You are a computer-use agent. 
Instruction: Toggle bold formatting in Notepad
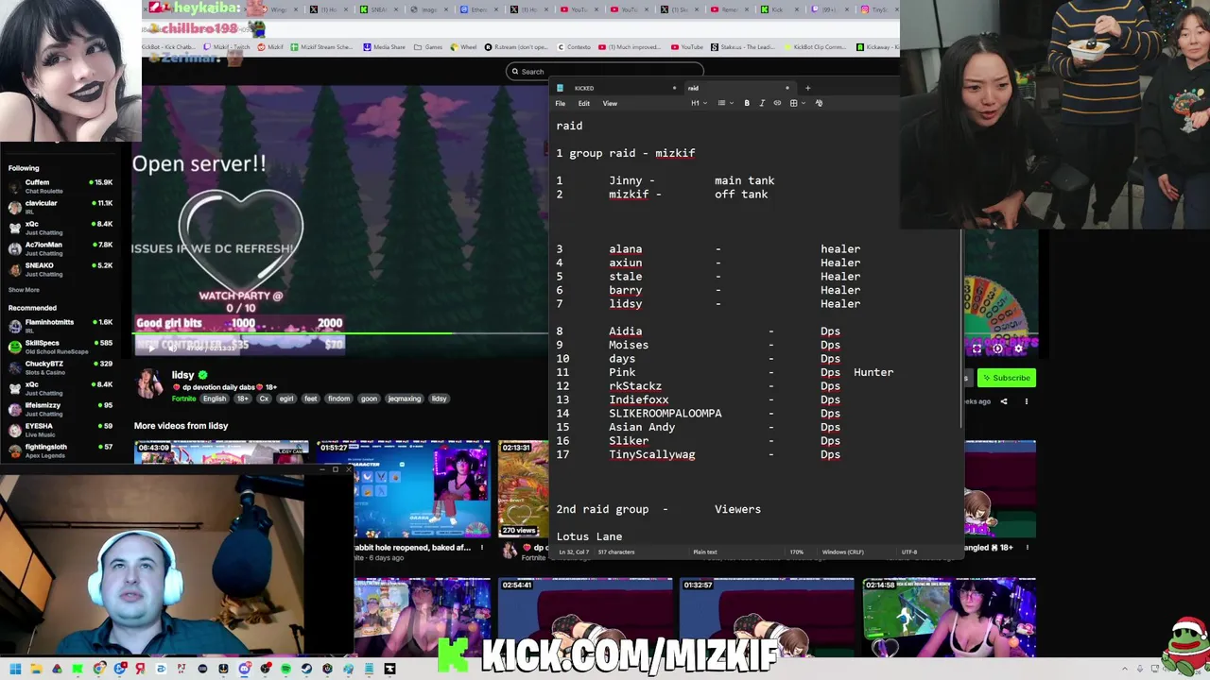(x=747, y=103)
